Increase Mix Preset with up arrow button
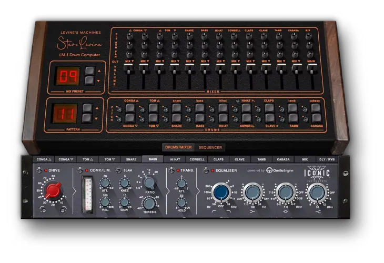Screen dimensions: 384x263 89,70
